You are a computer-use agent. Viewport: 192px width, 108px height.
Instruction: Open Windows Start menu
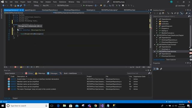2,106
